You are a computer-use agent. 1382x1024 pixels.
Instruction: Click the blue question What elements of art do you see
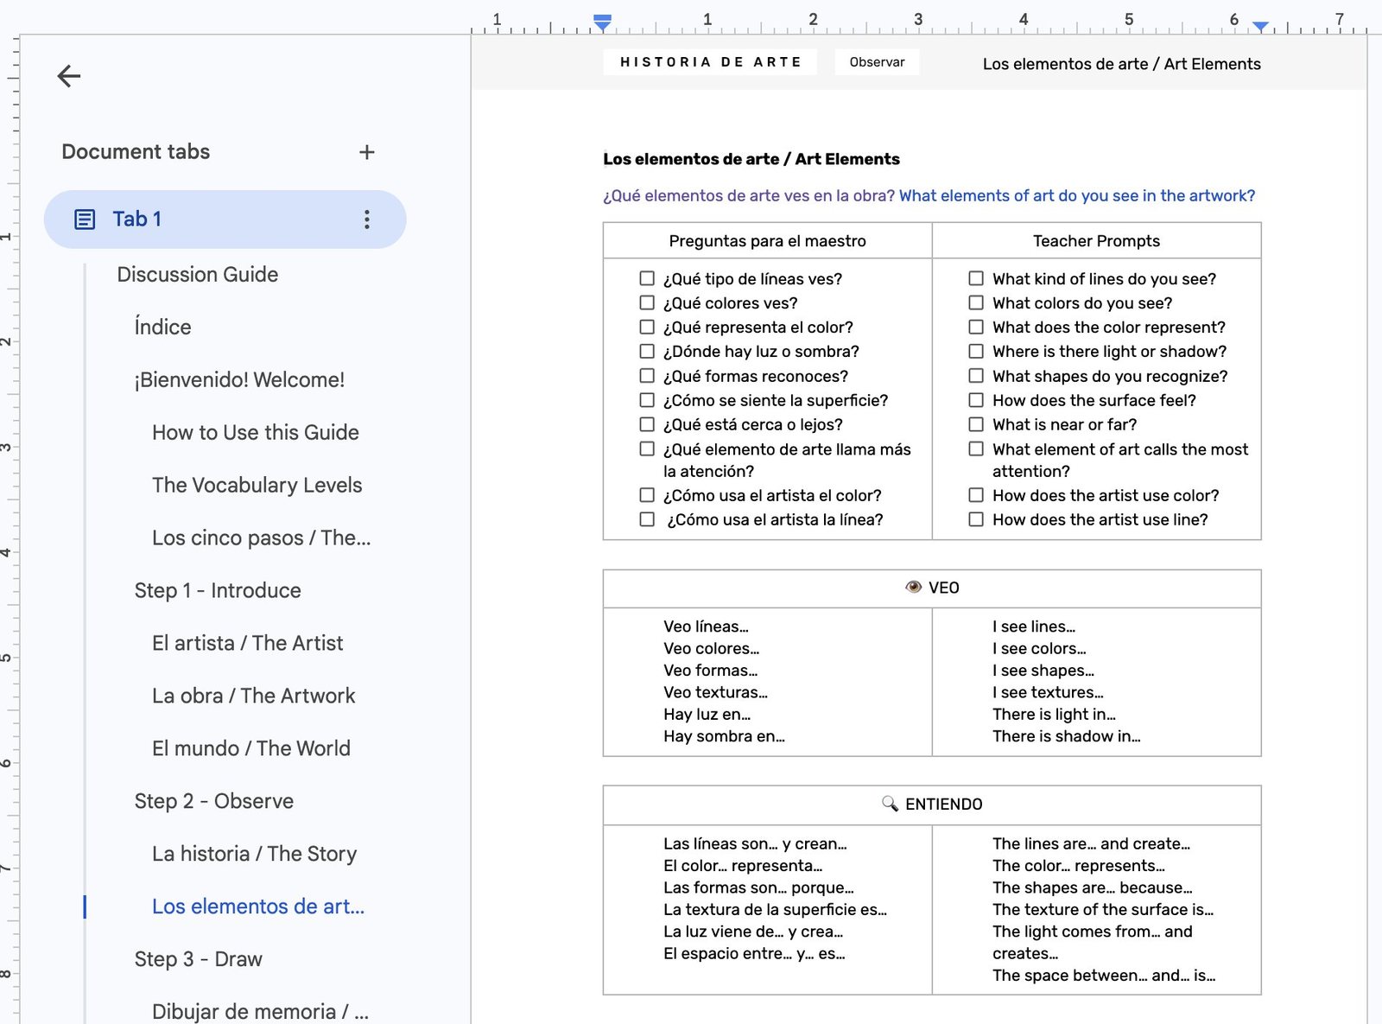(1077, 196)
